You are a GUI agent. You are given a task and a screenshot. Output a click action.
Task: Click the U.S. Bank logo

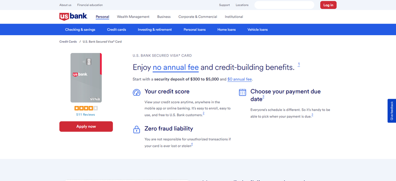coord(73,16)
